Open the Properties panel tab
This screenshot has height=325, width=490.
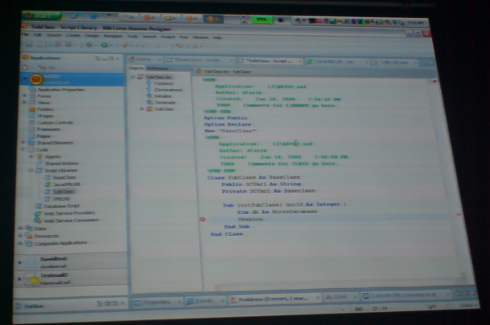pos(157,302)
